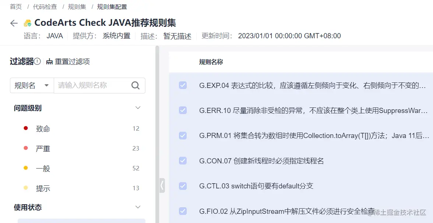The height and width of the screenshot is (223, 433).
Task: Click the orange 一般 severity dot
Action: tap(26, 168)
